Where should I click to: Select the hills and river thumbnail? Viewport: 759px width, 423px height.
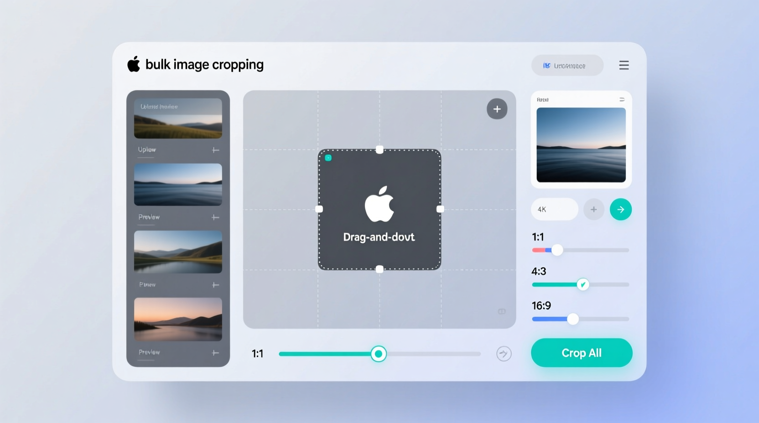(x=178, y=252)
